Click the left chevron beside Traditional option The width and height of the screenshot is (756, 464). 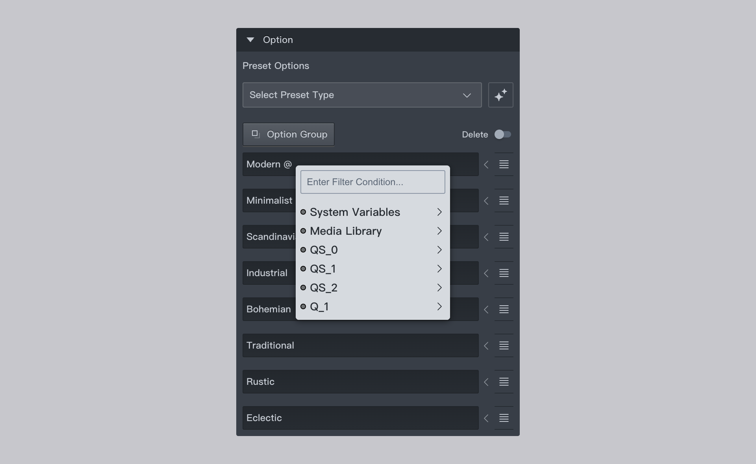click(x=486, y=346)
